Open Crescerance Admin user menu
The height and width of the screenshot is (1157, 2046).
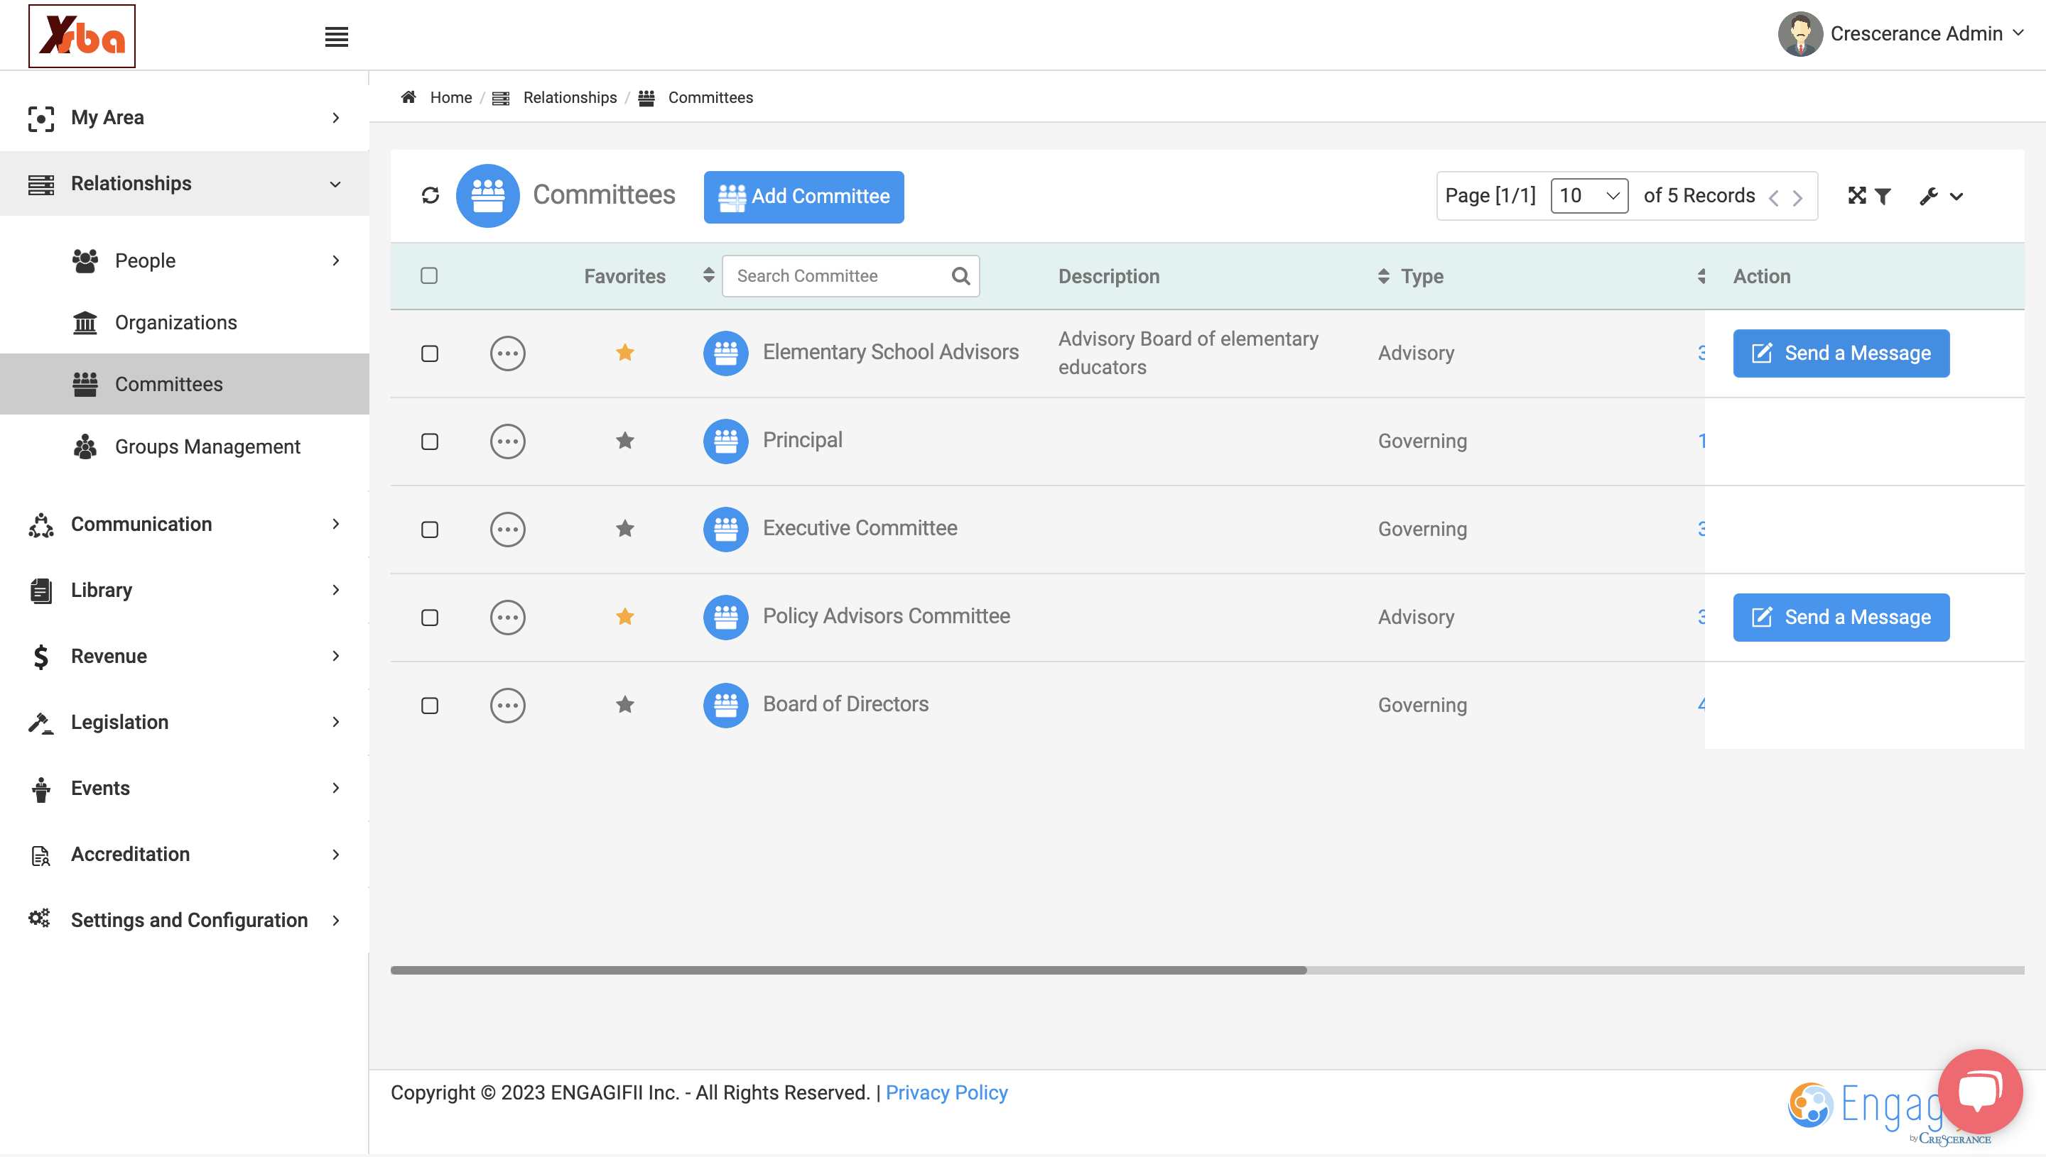(1900, 34)
